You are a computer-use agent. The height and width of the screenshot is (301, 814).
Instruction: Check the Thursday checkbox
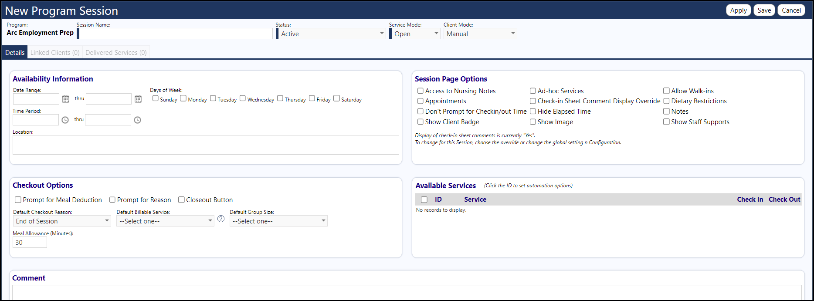pyautogui.click(x=280, y=98)
